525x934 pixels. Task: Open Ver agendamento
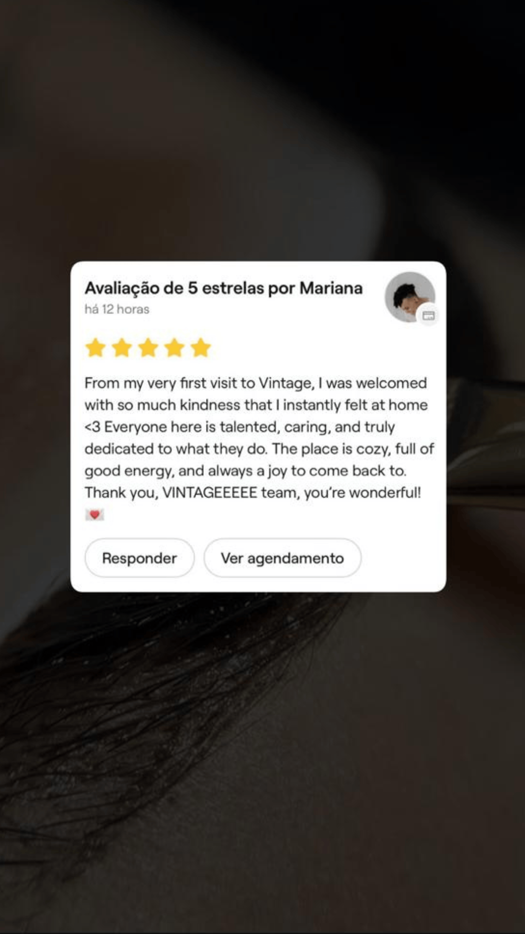coord(282,558)
